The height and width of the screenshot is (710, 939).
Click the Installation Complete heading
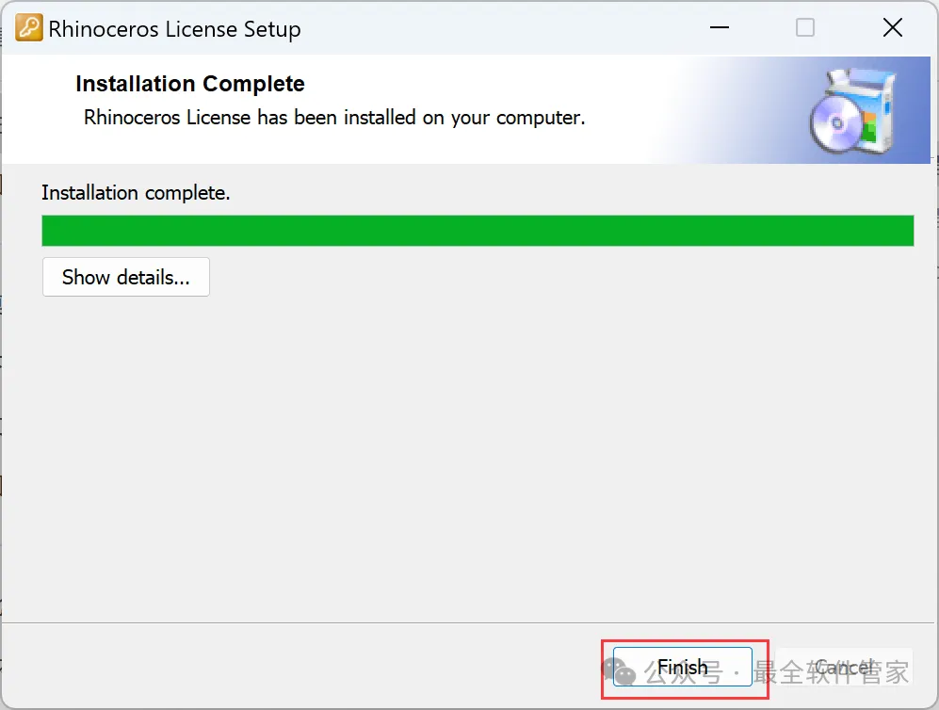tap(190, 84)
